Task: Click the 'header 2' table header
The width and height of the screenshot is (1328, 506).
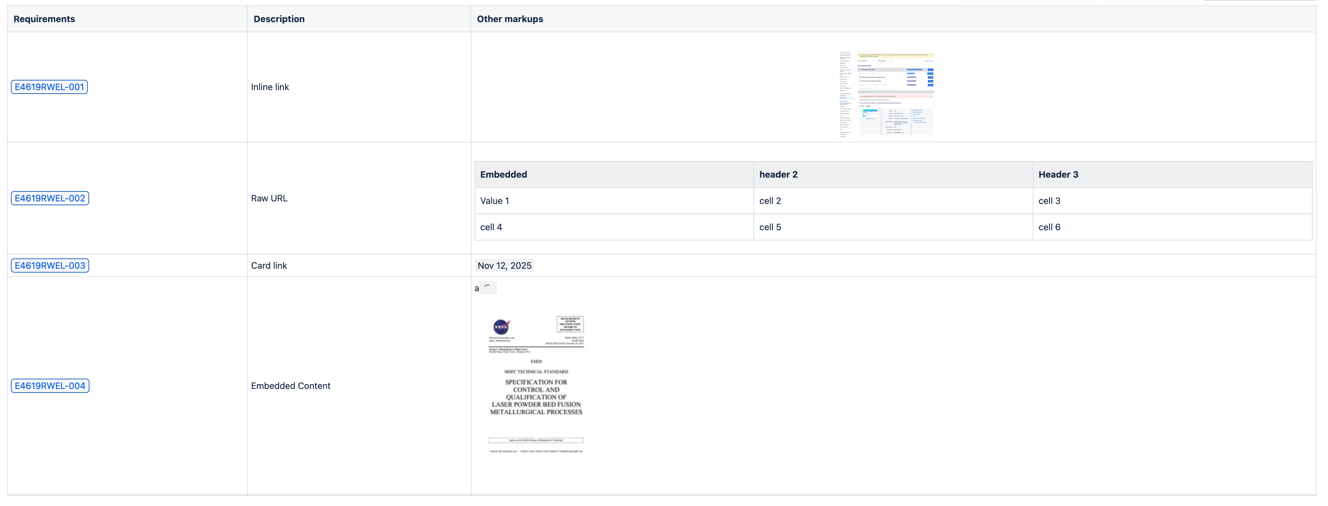Action: (x=778, y=174)
